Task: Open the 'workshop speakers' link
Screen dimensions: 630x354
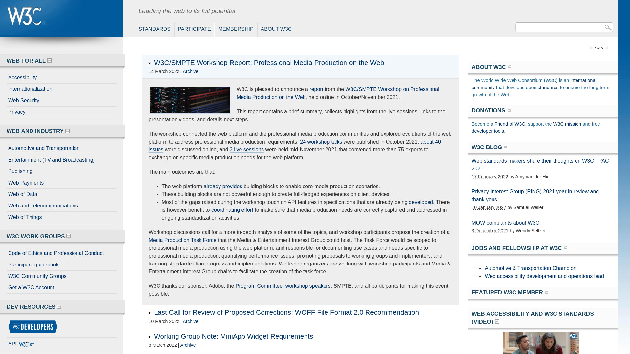Action: coord(308,286)
